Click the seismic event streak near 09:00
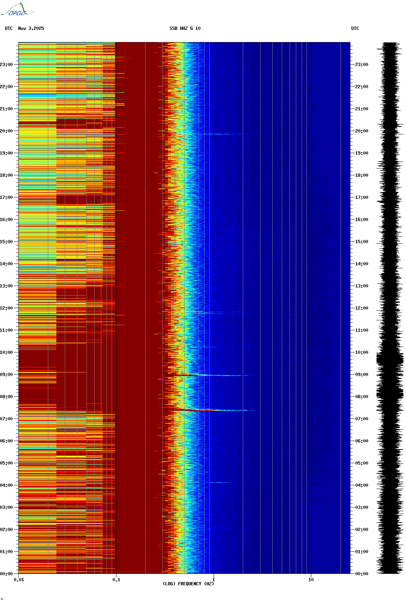This screenshot has width=406, height=603. pyautogui.click(x=214, y=375)
